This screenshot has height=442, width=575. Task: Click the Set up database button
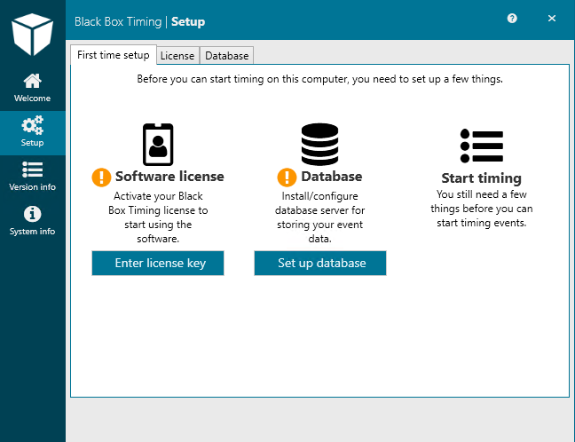[x=320, y=263]
